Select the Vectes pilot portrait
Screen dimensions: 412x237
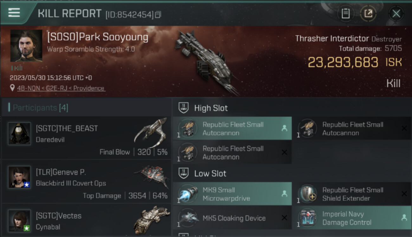coord(19,221)
